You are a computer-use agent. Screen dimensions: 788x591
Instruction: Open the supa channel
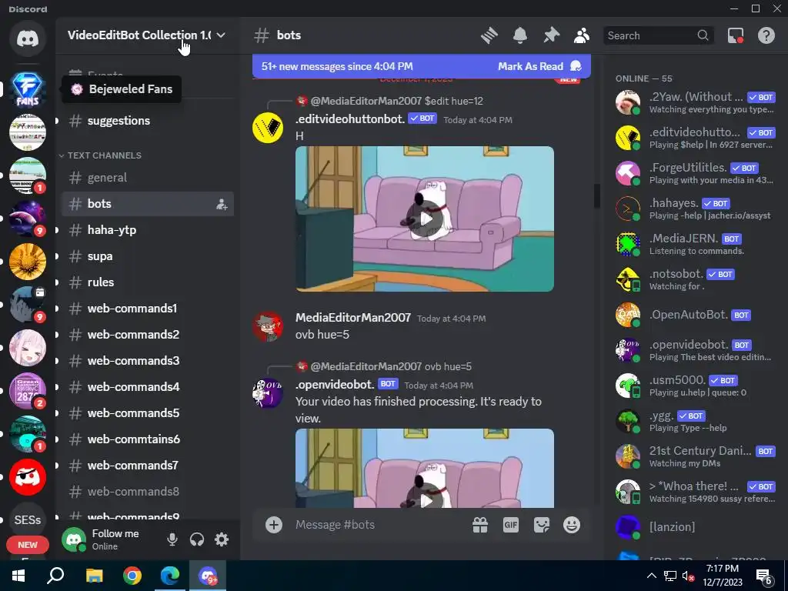pos(148,255)
